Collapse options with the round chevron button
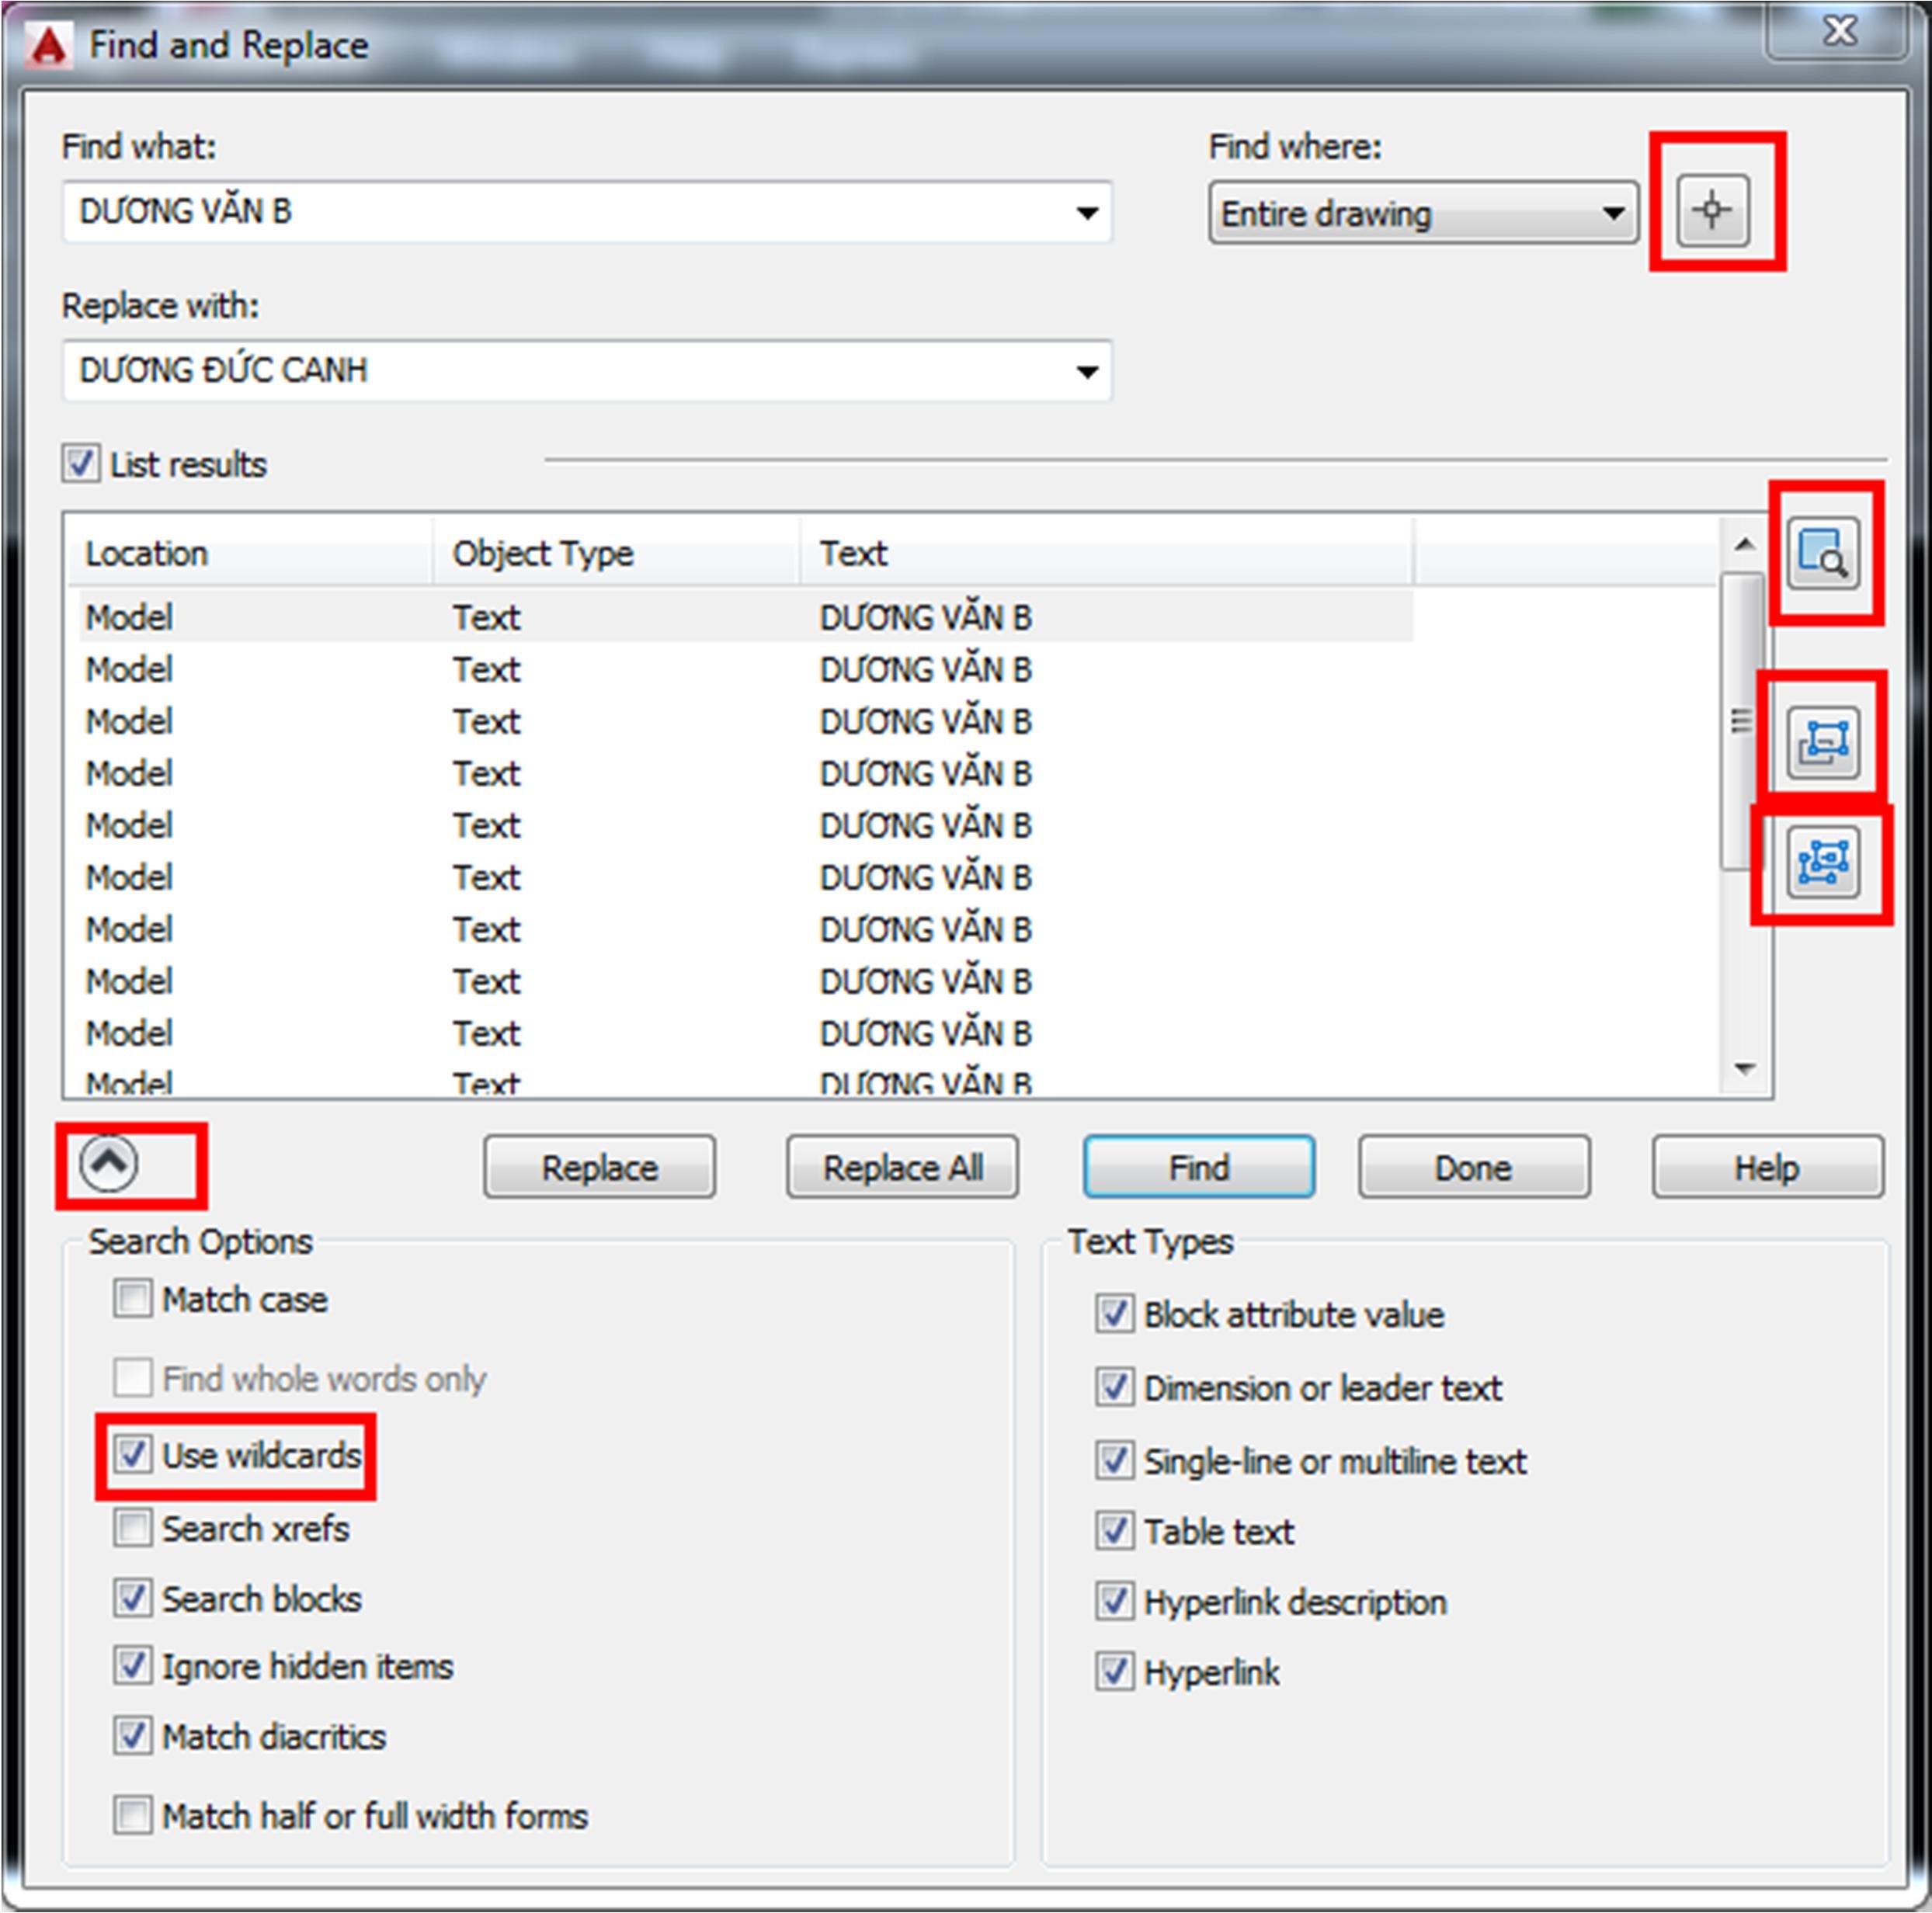 pos(108,1163)
